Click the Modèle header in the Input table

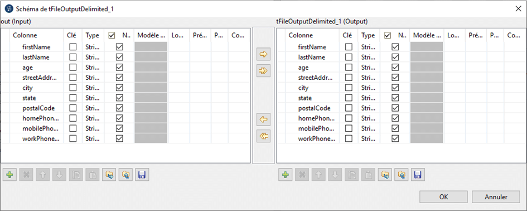(x=151, y=35)
